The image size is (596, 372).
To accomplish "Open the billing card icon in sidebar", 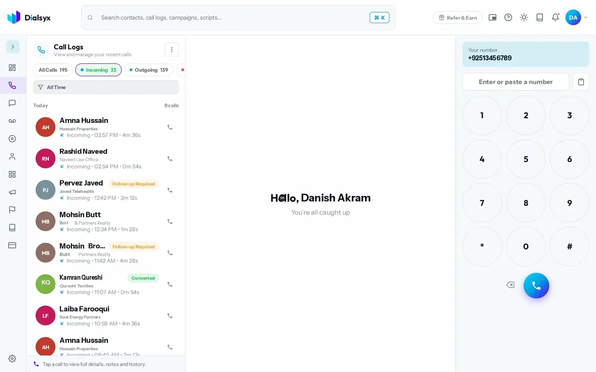I will (x=12, y=246).
